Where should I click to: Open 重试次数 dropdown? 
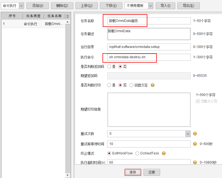click(x=188, y=134)
